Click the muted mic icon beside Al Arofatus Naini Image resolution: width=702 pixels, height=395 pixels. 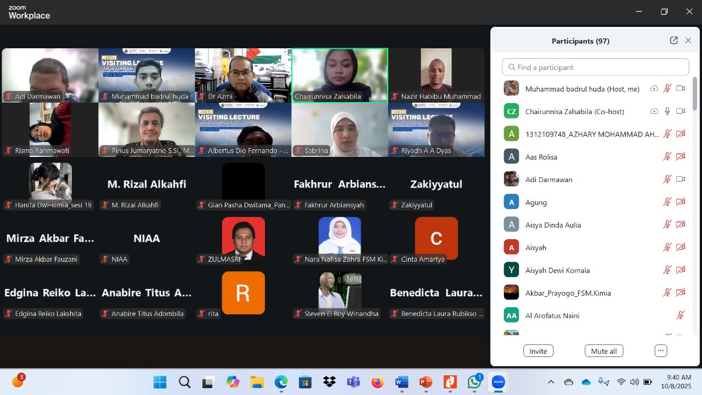[x=680, y=315]
